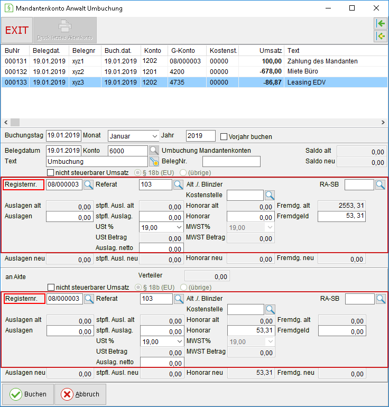Open the upper Kostenstelle search magnifier
Screen dimensions: 389x407
coord(270,195)
